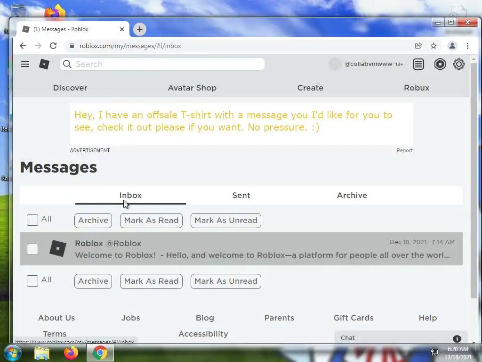The image size is (482, 362).
Task: Open the Windows Start orb
Action: (x=12, y=353)
